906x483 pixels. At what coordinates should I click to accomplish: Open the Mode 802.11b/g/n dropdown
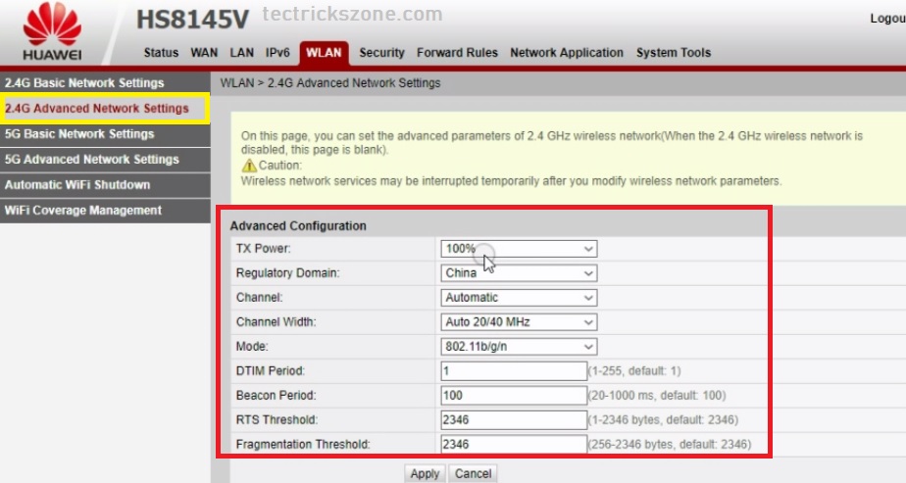click(518, 347)
